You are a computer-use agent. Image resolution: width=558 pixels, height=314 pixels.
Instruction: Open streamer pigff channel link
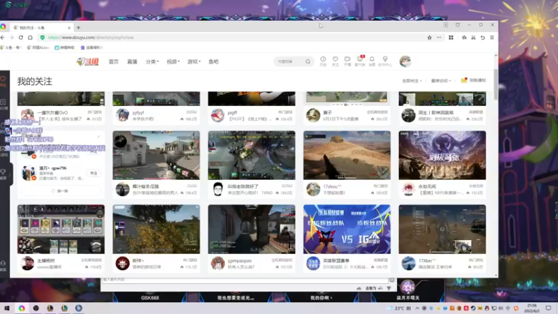tap(232, 112)
